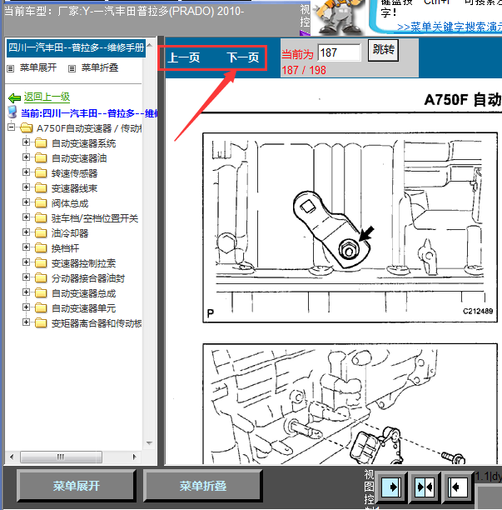Expand 换档杆 folder
502x510 pixels.
point(27,247)
